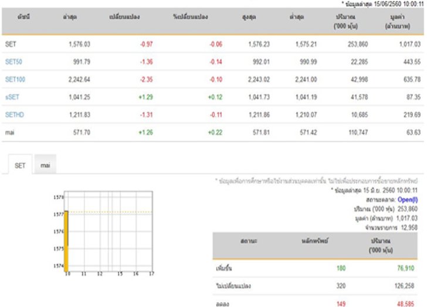
Task: Select sSET volume 41,578
Action: pyautogui.click(x=359, y=97)
